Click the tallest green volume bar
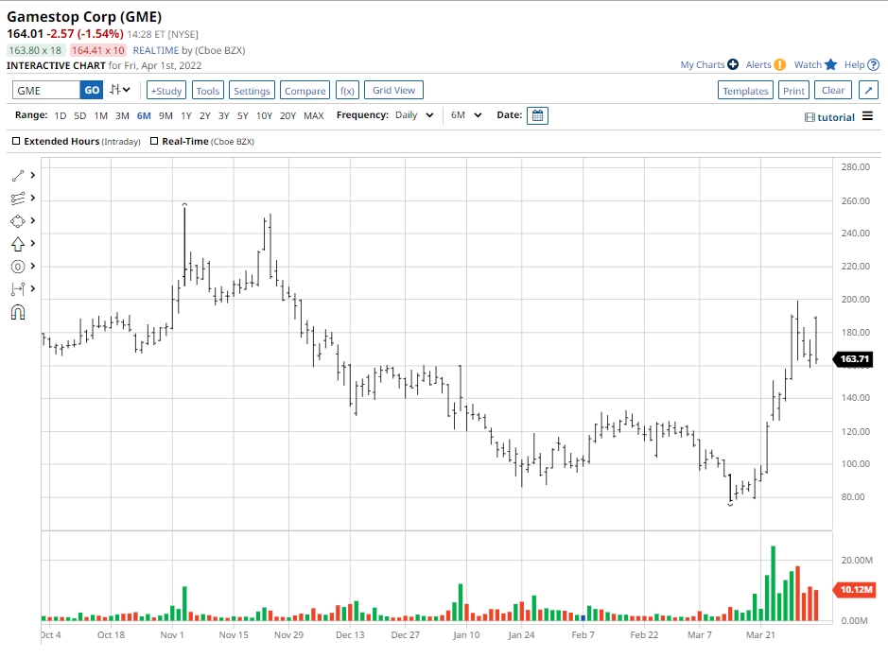The image size is (888, 658). 773,583
